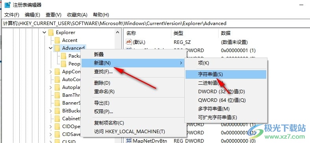Screen dimensions: 310x143
Task: Select the AppCon... folder icon
Action: 58,72
